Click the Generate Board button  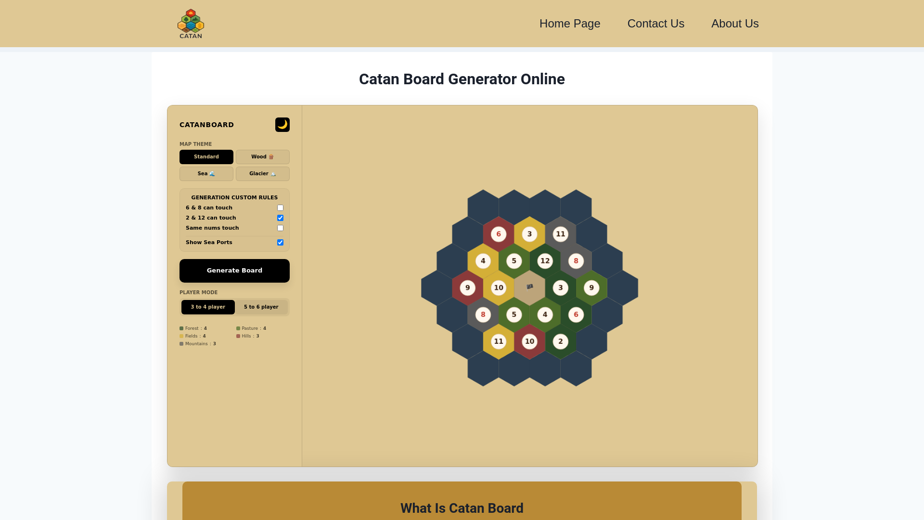(234, 271)
